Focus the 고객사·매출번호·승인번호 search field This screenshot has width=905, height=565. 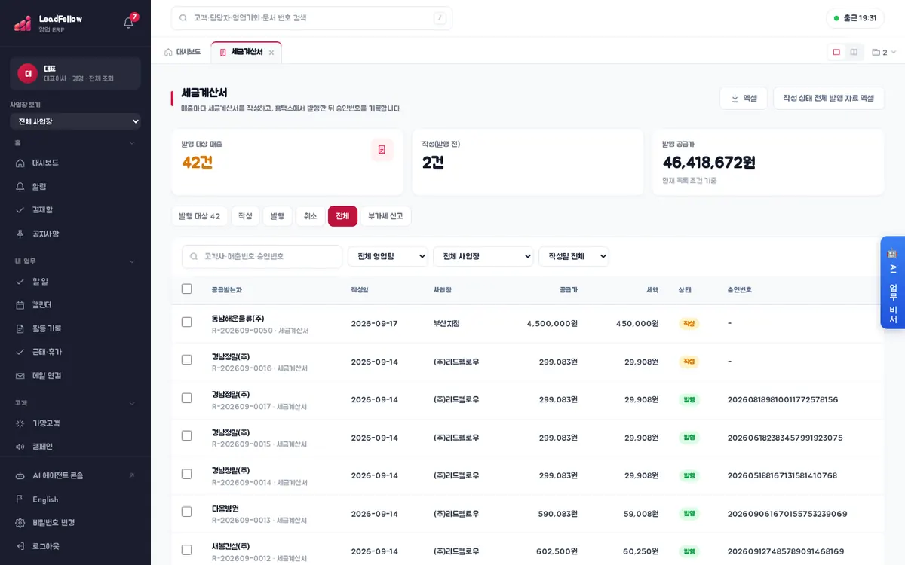coord(262,256)
